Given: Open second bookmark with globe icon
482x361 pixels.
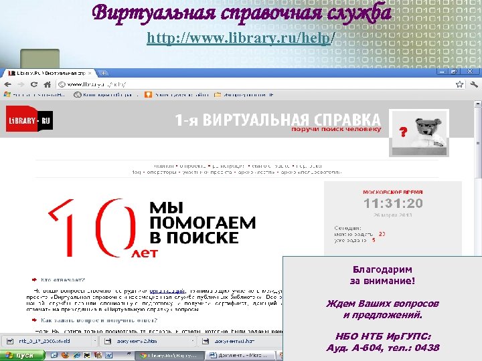Looking at the screenshot, I should point(106,95).
